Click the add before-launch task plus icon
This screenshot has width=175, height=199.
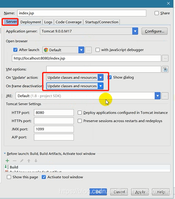(7, 161)
